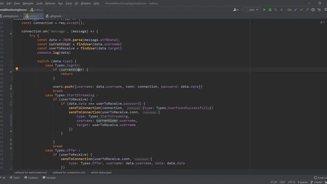Click the yellow lightbulb intention icon
The width and height of the screenshot is (327, 184).
(17, 69)
